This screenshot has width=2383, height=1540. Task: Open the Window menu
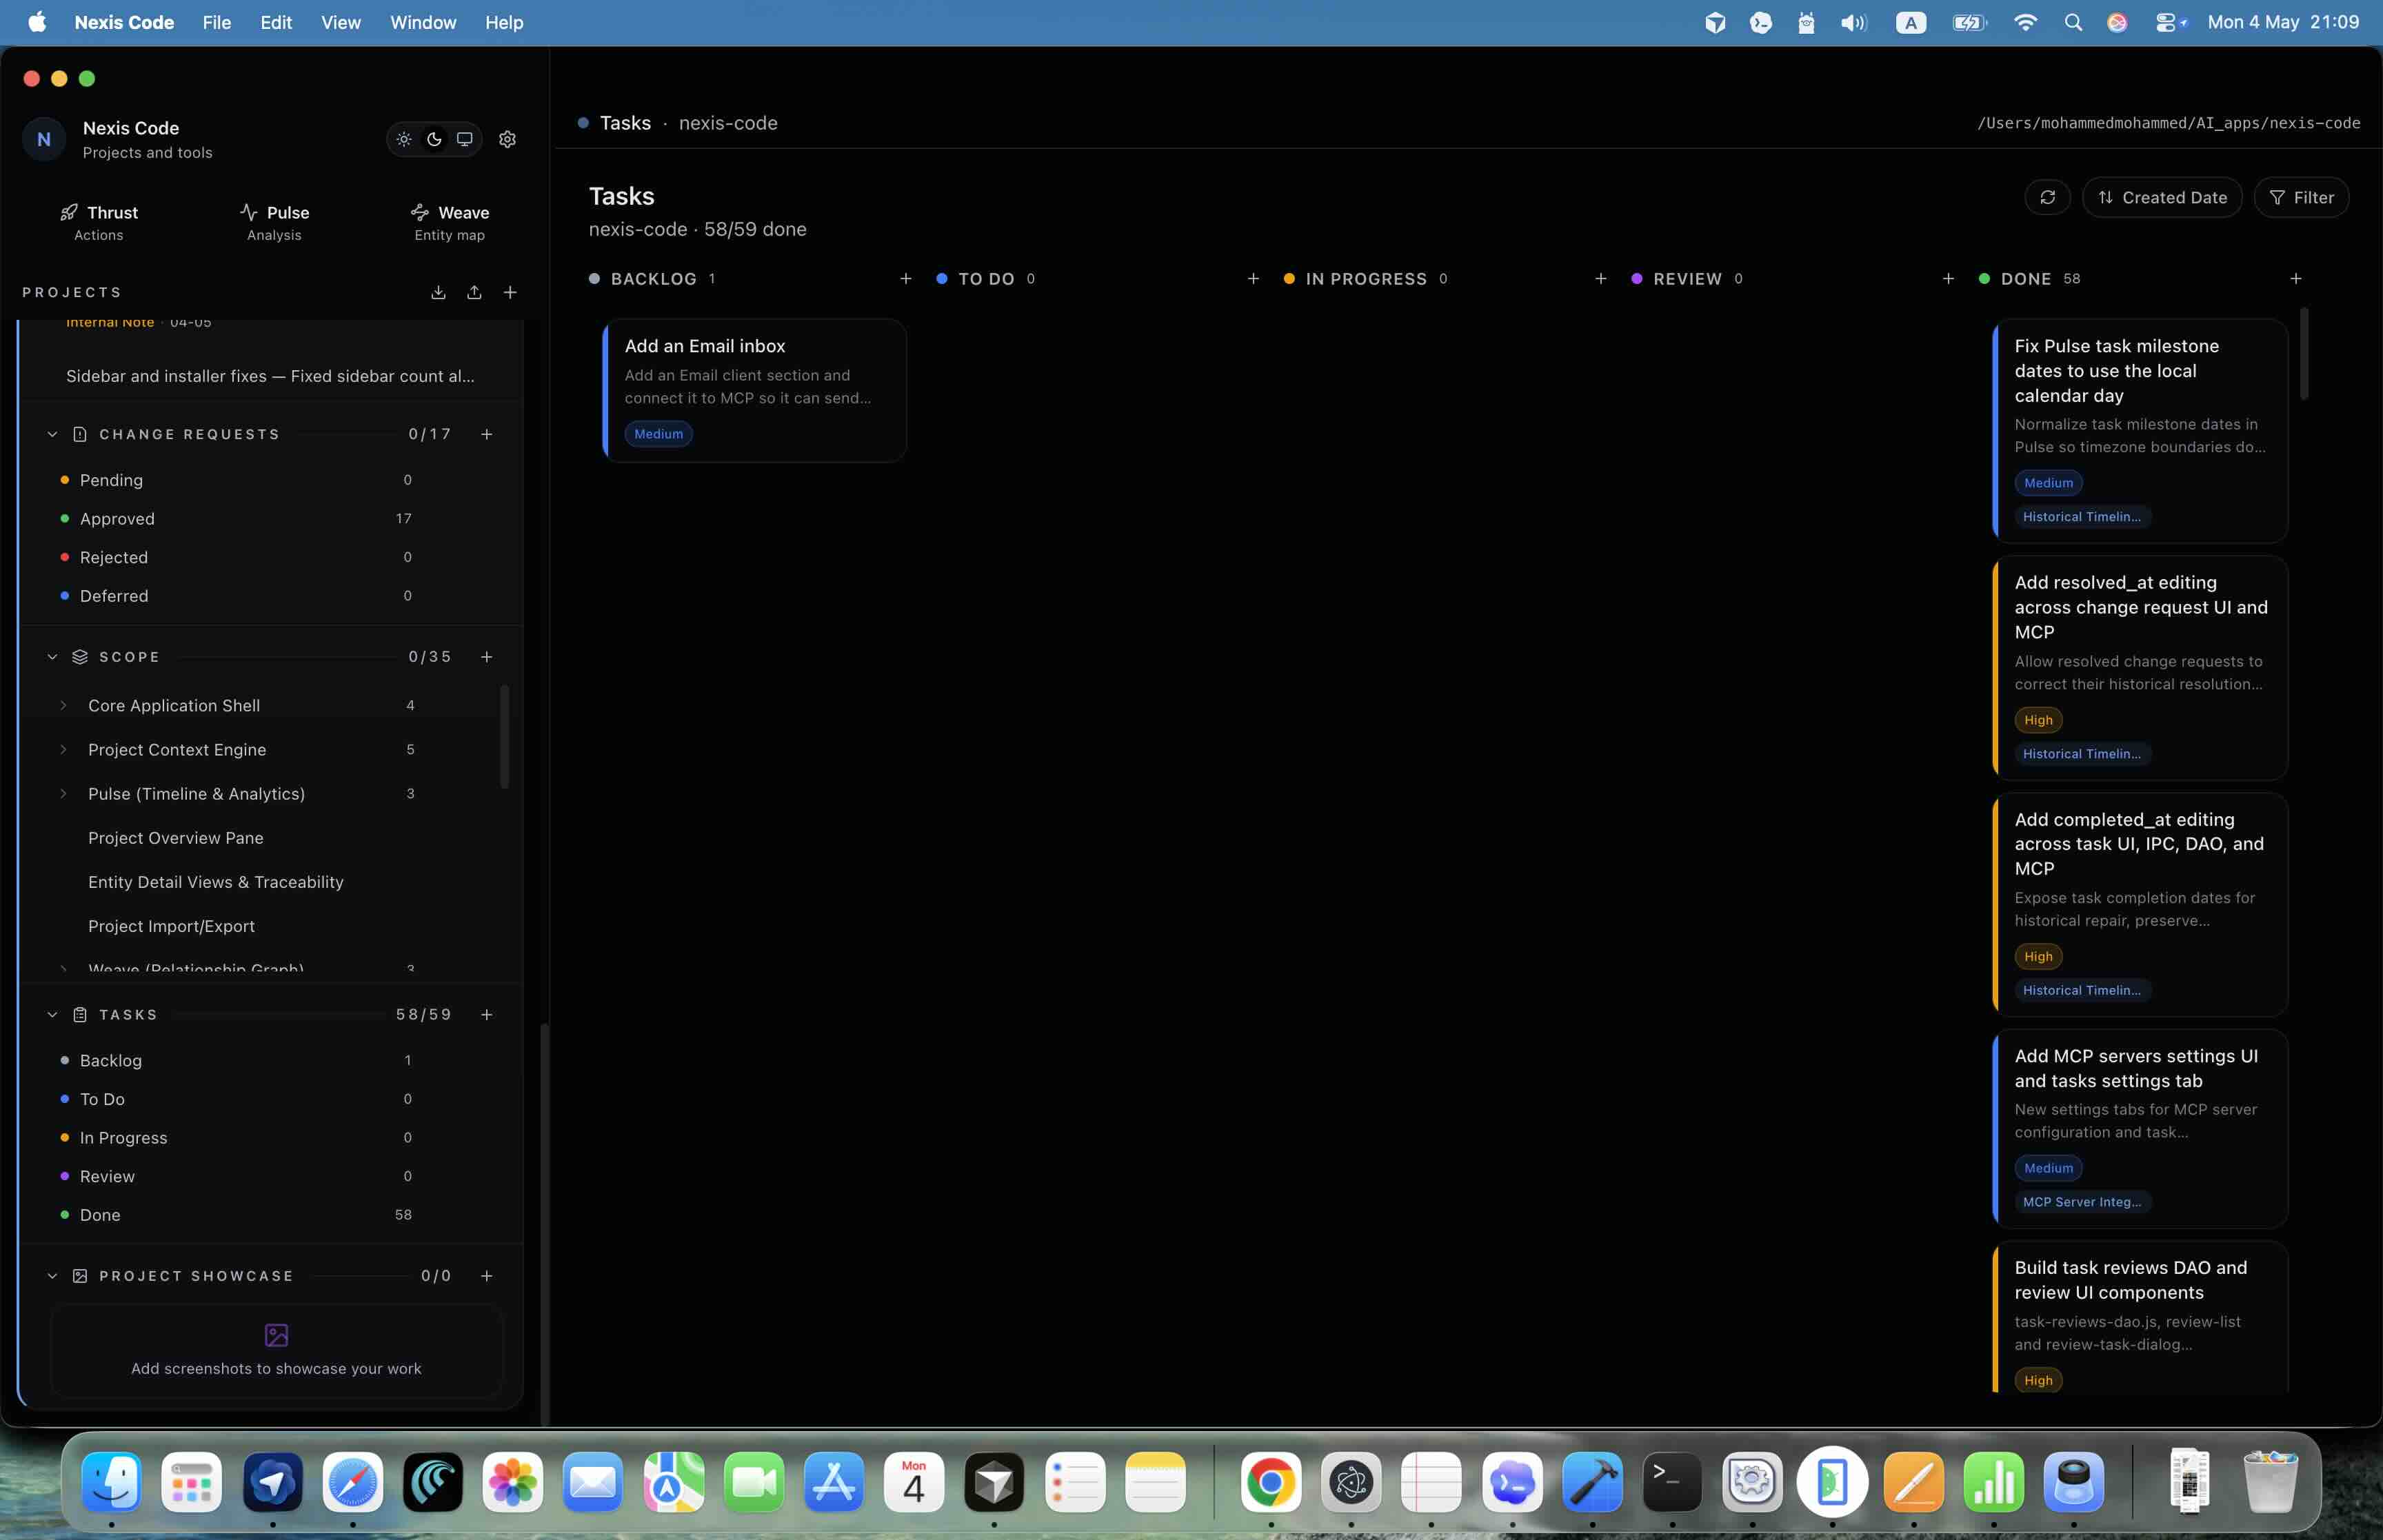coord(423,22)
